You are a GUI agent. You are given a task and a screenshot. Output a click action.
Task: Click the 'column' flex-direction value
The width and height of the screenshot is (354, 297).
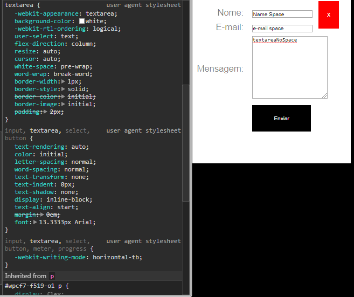coord(82,44)
